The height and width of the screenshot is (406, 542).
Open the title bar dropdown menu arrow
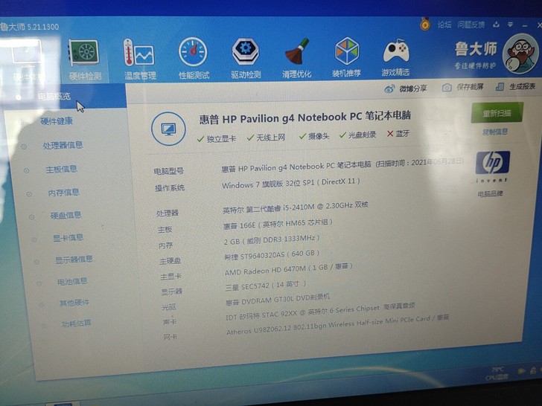tap(510, 25)
